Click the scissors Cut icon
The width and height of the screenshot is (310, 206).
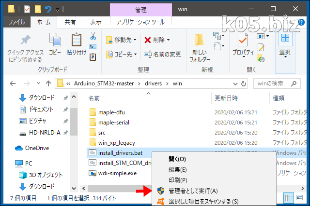(93, 36)
